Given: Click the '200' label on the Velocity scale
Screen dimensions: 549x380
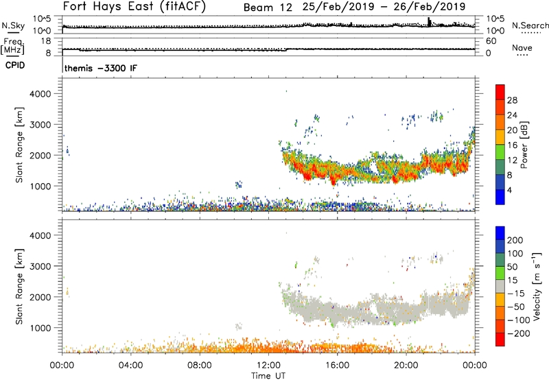Looking at the screenshot, I should (515, 240).
